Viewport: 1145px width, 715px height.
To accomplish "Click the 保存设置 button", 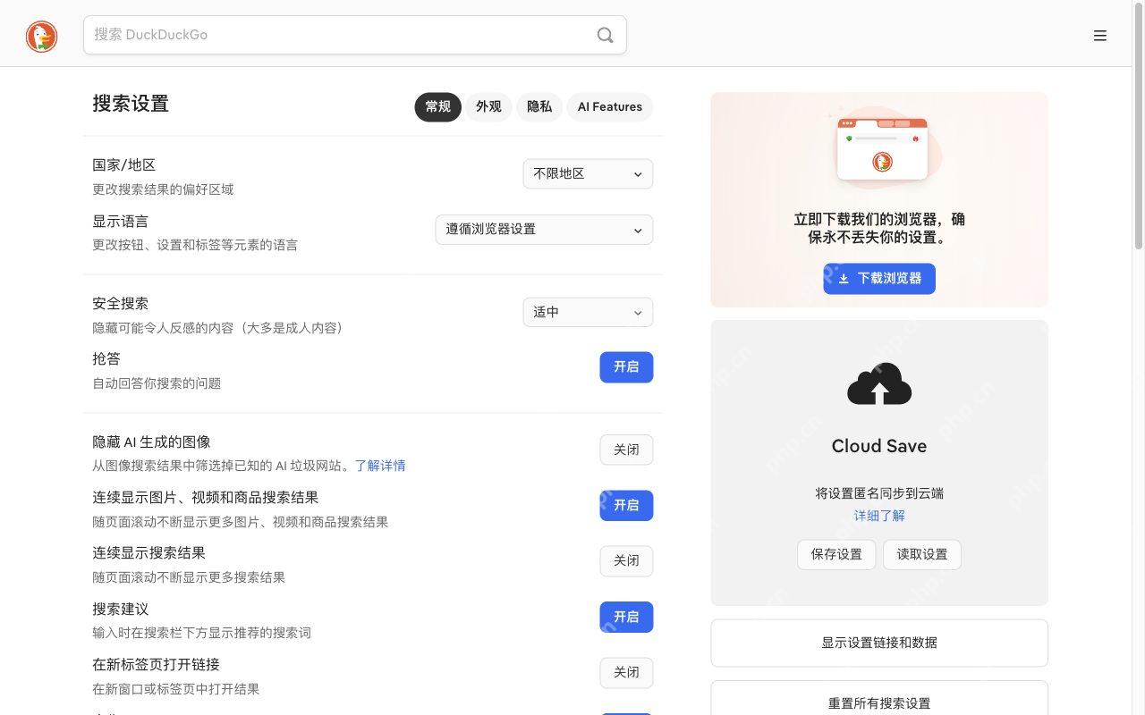I will point(836,554).
